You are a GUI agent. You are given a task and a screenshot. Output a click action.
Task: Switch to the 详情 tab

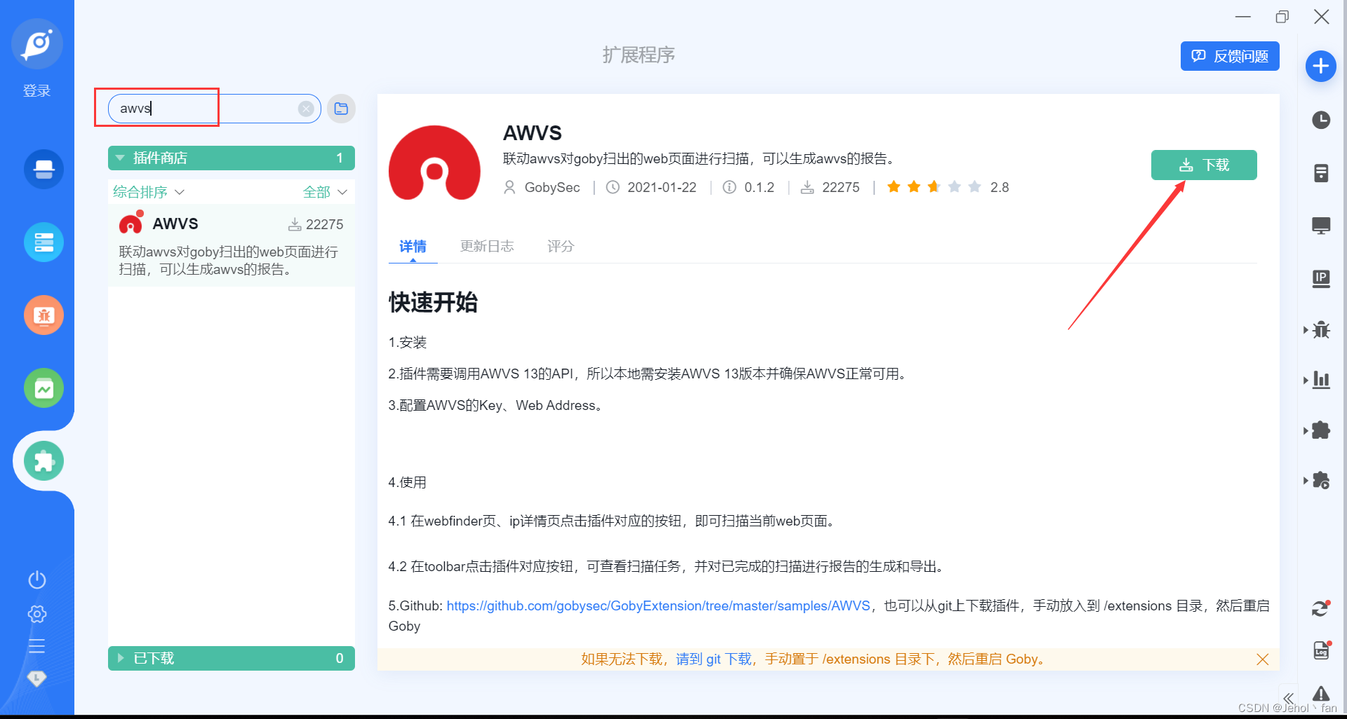tap(413, 246)
